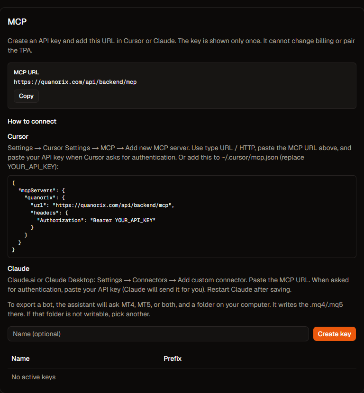
Task: Click the paragraph about exporting a bot
Action: click(176, 309)
